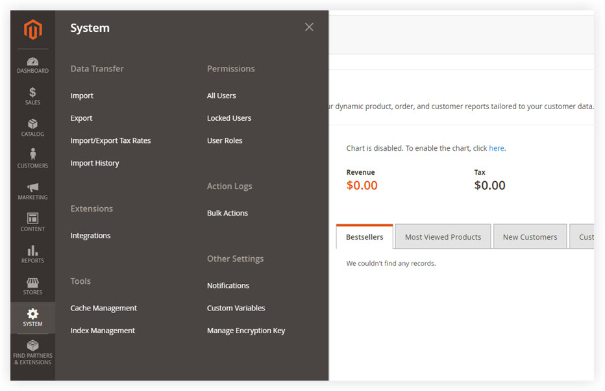Close the System menu panel
This screenshot has width=605, height=391.
coord(309,27)
